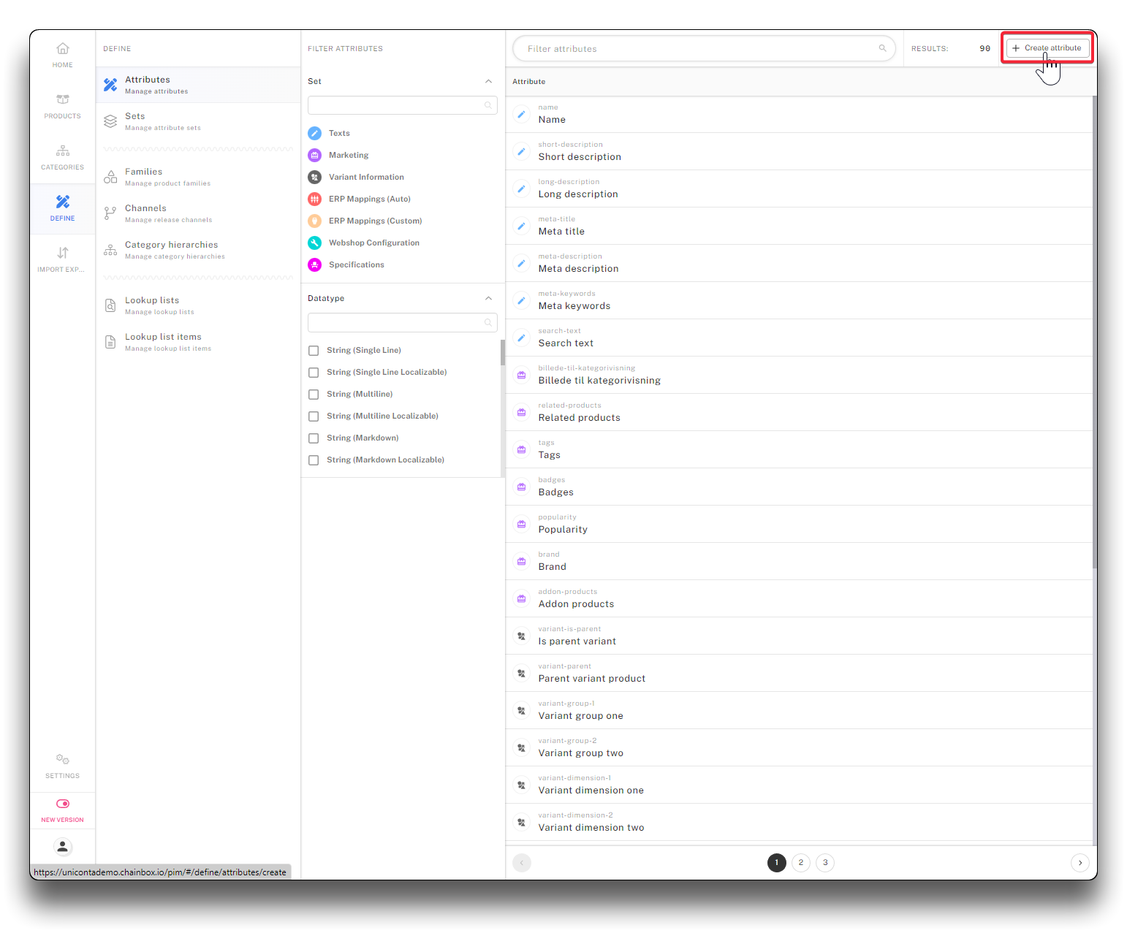Viewport: 1127px width, 933px height.
Task: Select page 1 button
Action: [777, 863]
